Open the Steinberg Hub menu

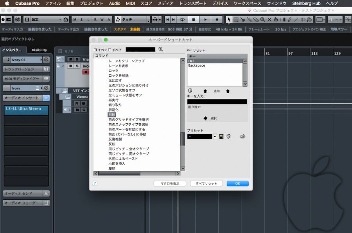point(306,4)
